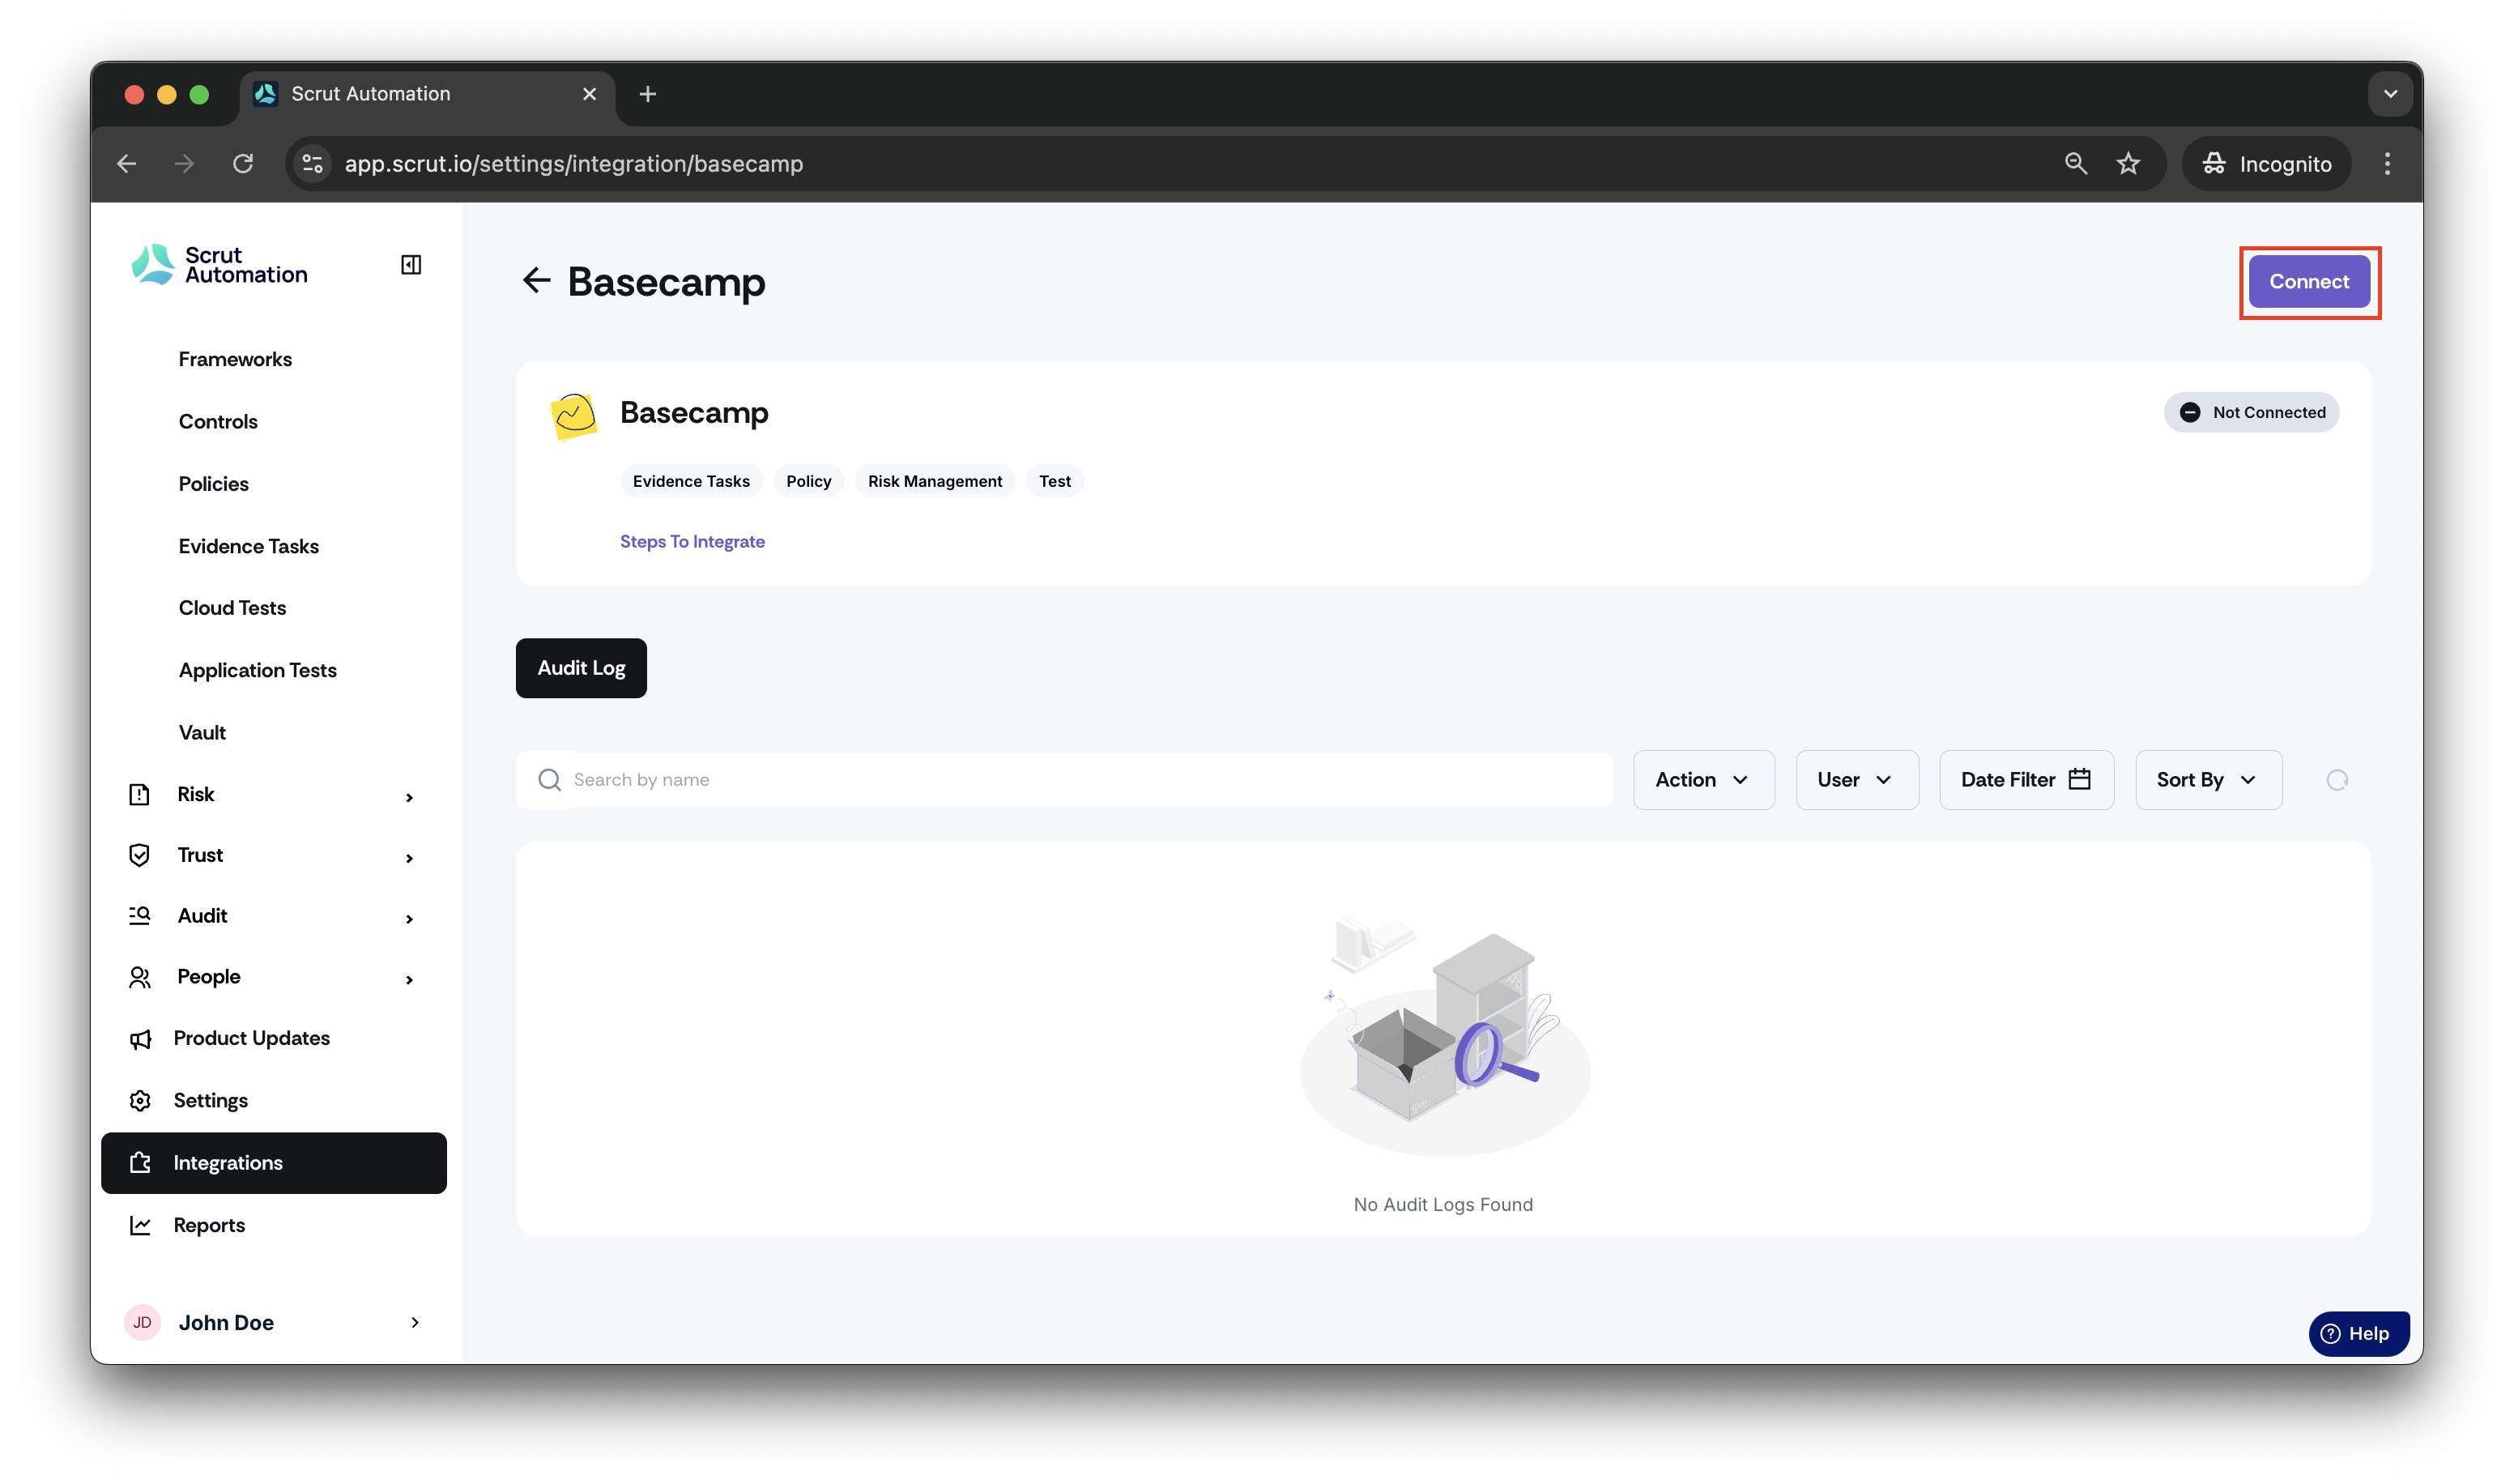Expand the Risk menu in sidebar
Image resolution: width=2514 pixels, height=1484 pixels.
pyautogui.click(x=272, y=794)
